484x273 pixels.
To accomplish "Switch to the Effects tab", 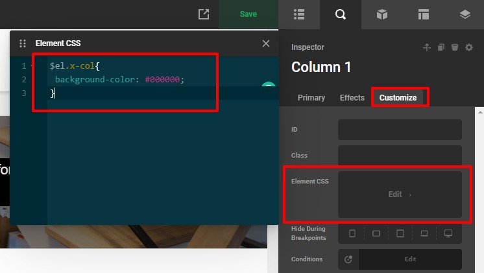I will [352, 98].
